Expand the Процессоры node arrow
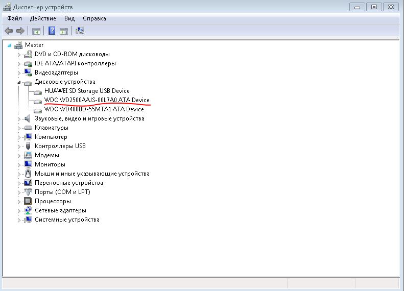This screenshot has height=291, width=404. tap(19, 202)
